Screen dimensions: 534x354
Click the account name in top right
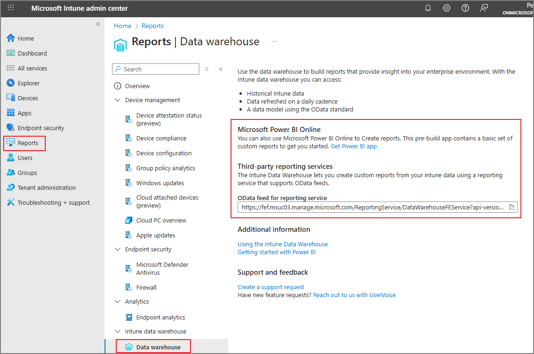coord(518,8)
